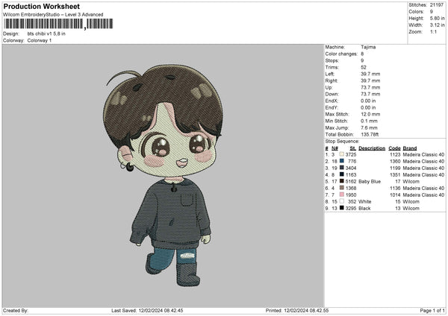Click the Min Stitch value 0.1 mm
Screen dimensions: 448x316
[x=369, y=121]
